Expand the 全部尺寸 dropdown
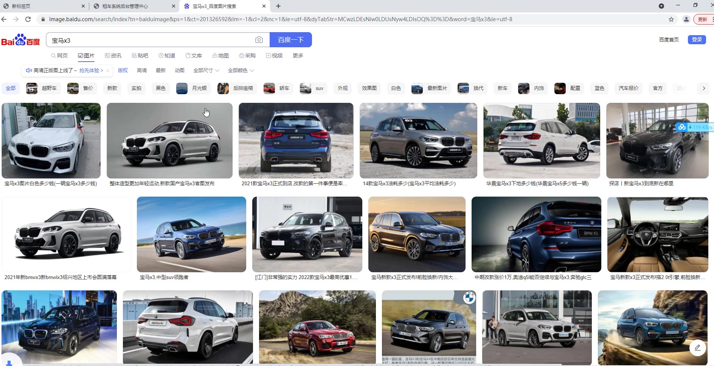 pos(206,70)
